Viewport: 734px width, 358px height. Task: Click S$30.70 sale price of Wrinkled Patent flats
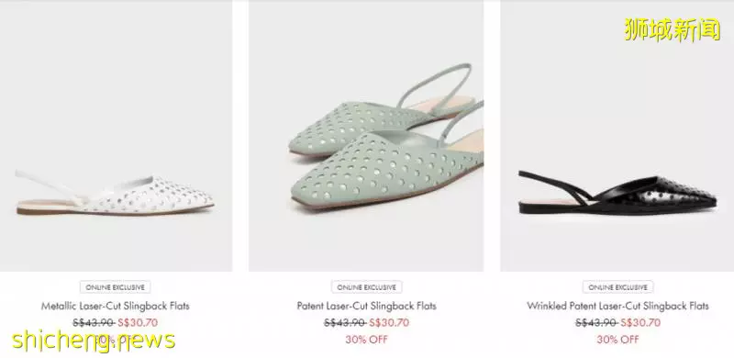point(640,322)
